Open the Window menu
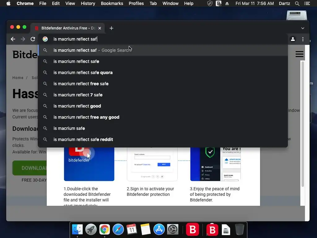317x238 pixels. click(x=171, y=3)
